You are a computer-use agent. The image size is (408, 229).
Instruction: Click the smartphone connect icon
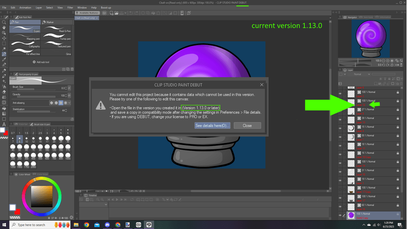point(182,13)
